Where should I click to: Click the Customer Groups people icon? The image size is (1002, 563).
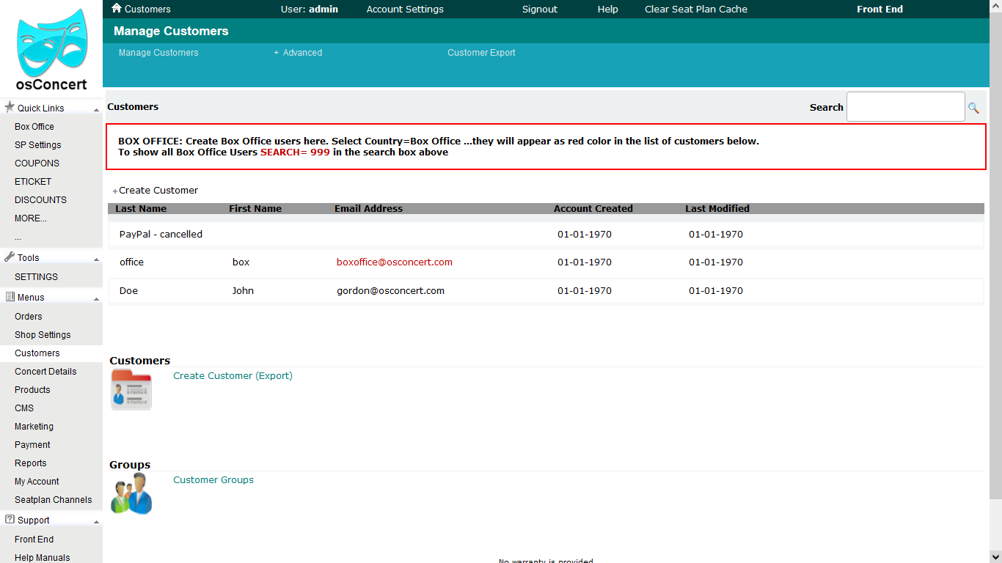(131, 493)
